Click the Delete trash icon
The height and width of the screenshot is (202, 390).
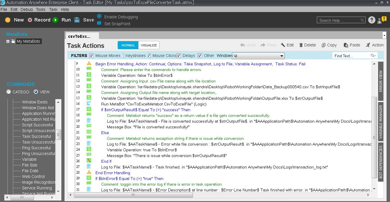point(301,45)
